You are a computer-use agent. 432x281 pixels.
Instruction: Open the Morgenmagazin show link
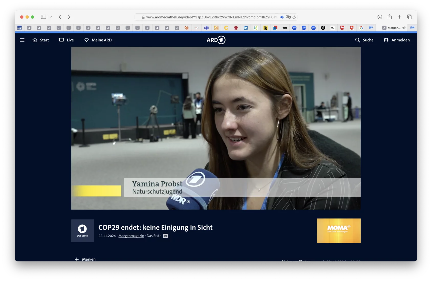(131, 236)
